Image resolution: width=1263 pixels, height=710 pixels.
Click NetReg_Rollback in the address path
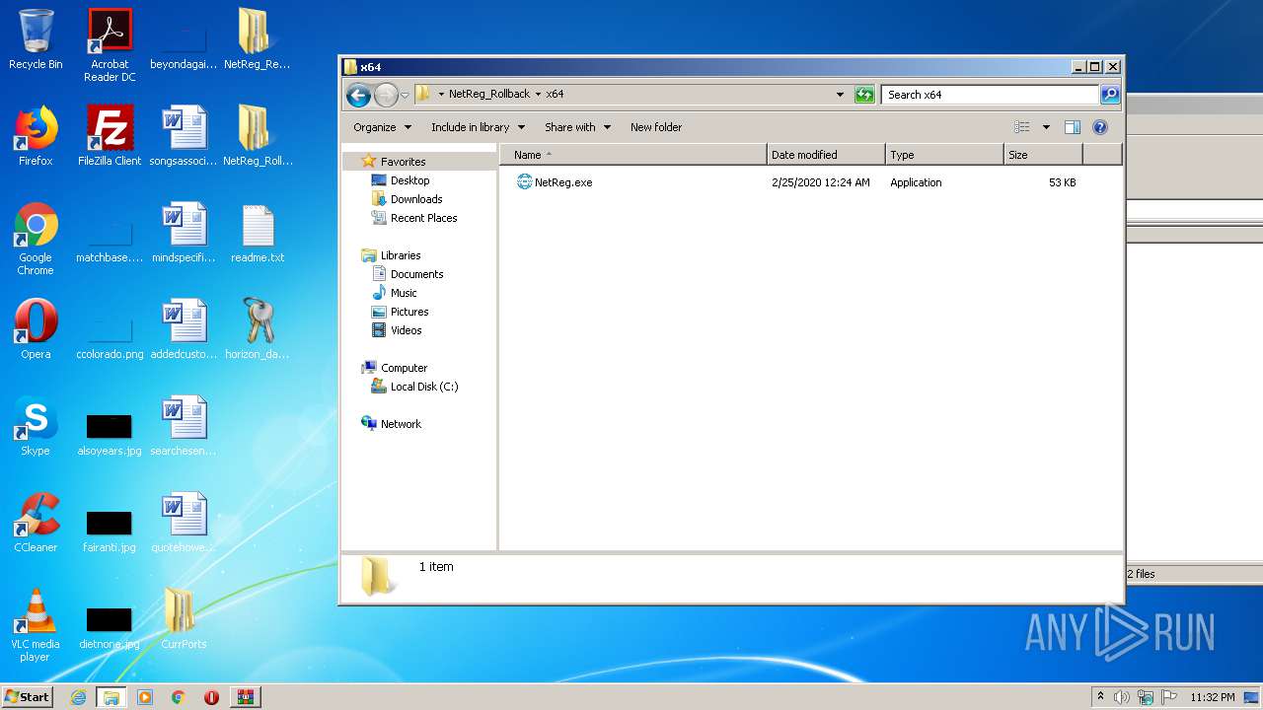click(489, 95)
